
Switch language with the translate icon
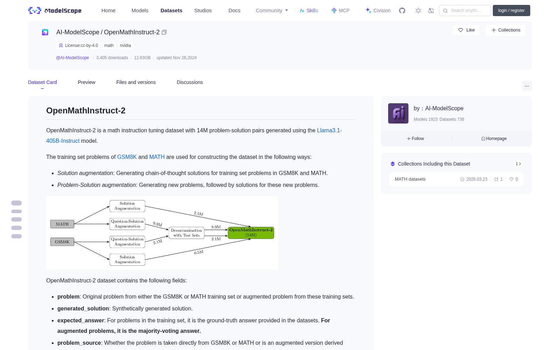pyautogui.click(x=431, y=10)
